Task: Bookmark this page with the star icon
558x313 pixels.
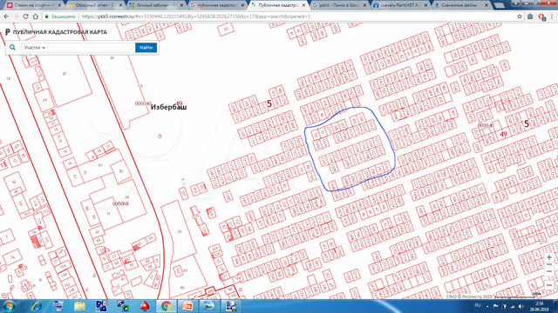Action: tap(520, 17)
